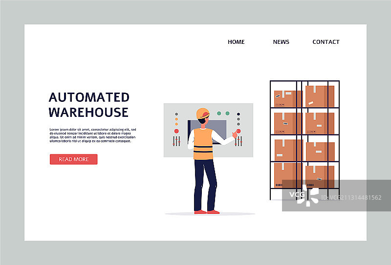Click the right green indicator light on panel
Screen dimensions: 391x265
pos(226,114)
